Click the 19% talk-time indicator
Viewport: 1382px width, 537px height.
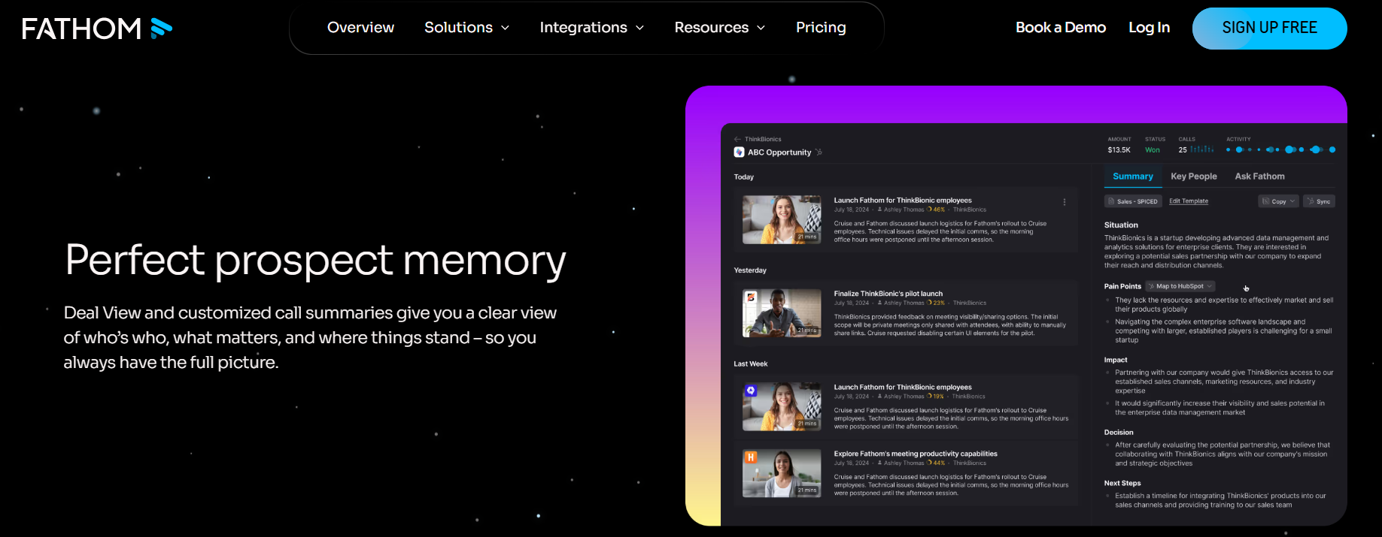935,397
